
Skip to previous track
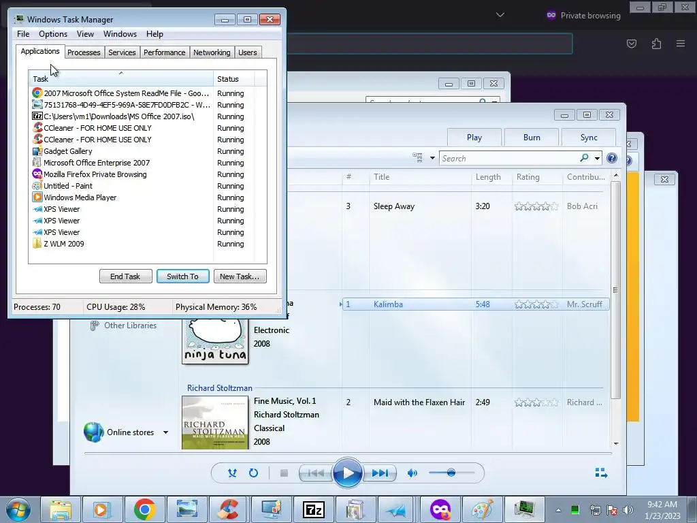point(316,473)
